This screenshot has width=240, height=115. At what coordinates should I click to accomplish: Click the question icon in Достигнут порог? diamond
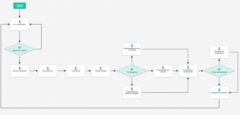coord(19,47)
